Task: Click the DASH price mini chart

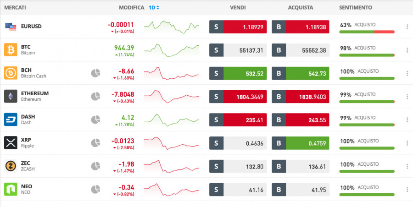Action: click(172, 120)
